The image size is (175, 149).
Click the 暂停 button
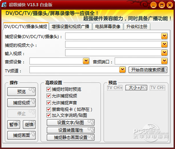(14, 124)
